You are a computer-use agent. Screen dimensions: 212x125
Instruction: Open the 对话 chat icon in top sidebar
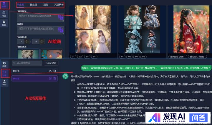pos(4,14)
